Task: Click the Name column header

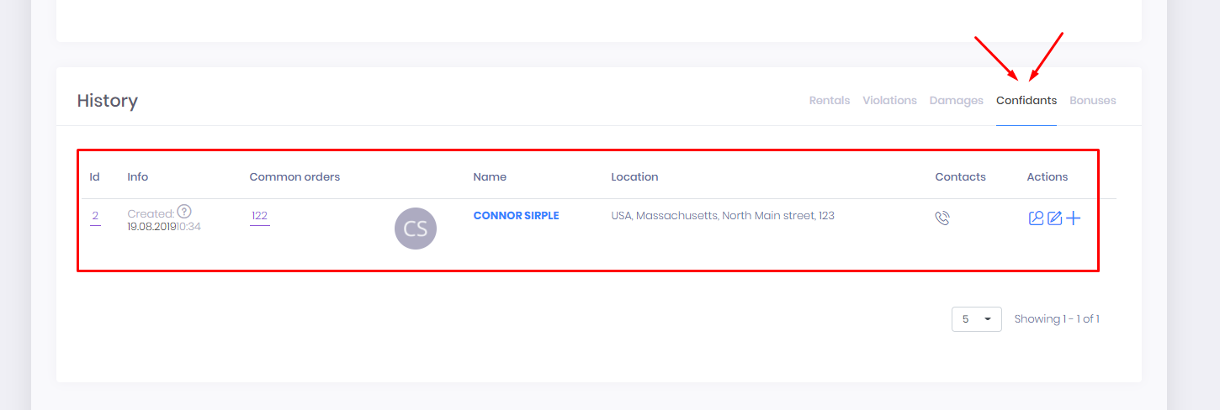Action: pos(490,177)
